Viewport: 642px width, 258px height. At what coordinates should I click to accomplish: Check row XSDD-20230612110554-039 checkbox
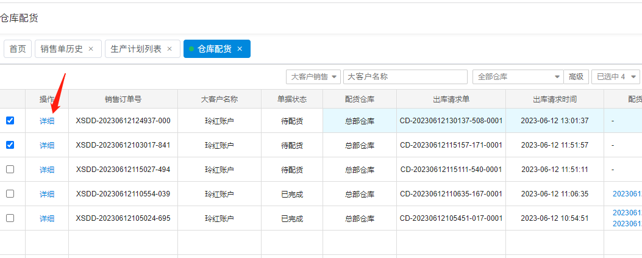[10, 194]
